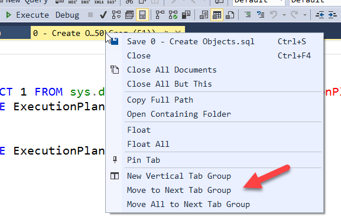Click Display Estimated Execution Plan icon

(x=116, y=15)
